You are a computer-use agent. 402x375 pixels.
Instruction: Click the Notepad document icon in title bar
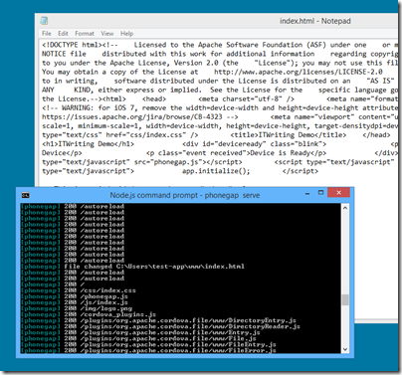[x=44, y=21]
